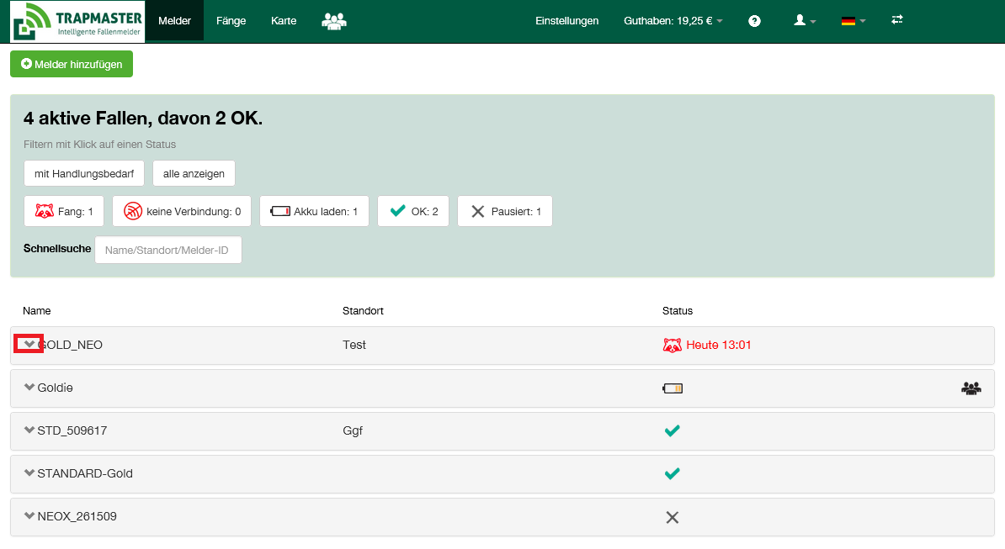This screenshot has height=549, width=1005.
Task: Click 'Melder hinzufügen' button
Action: tap(72, 64)
